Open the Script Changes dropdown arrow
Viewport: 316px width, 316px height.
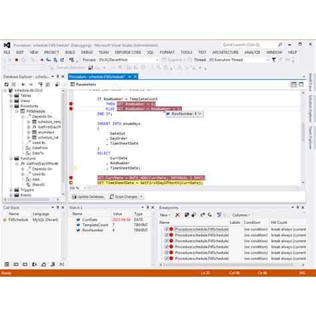141,197
